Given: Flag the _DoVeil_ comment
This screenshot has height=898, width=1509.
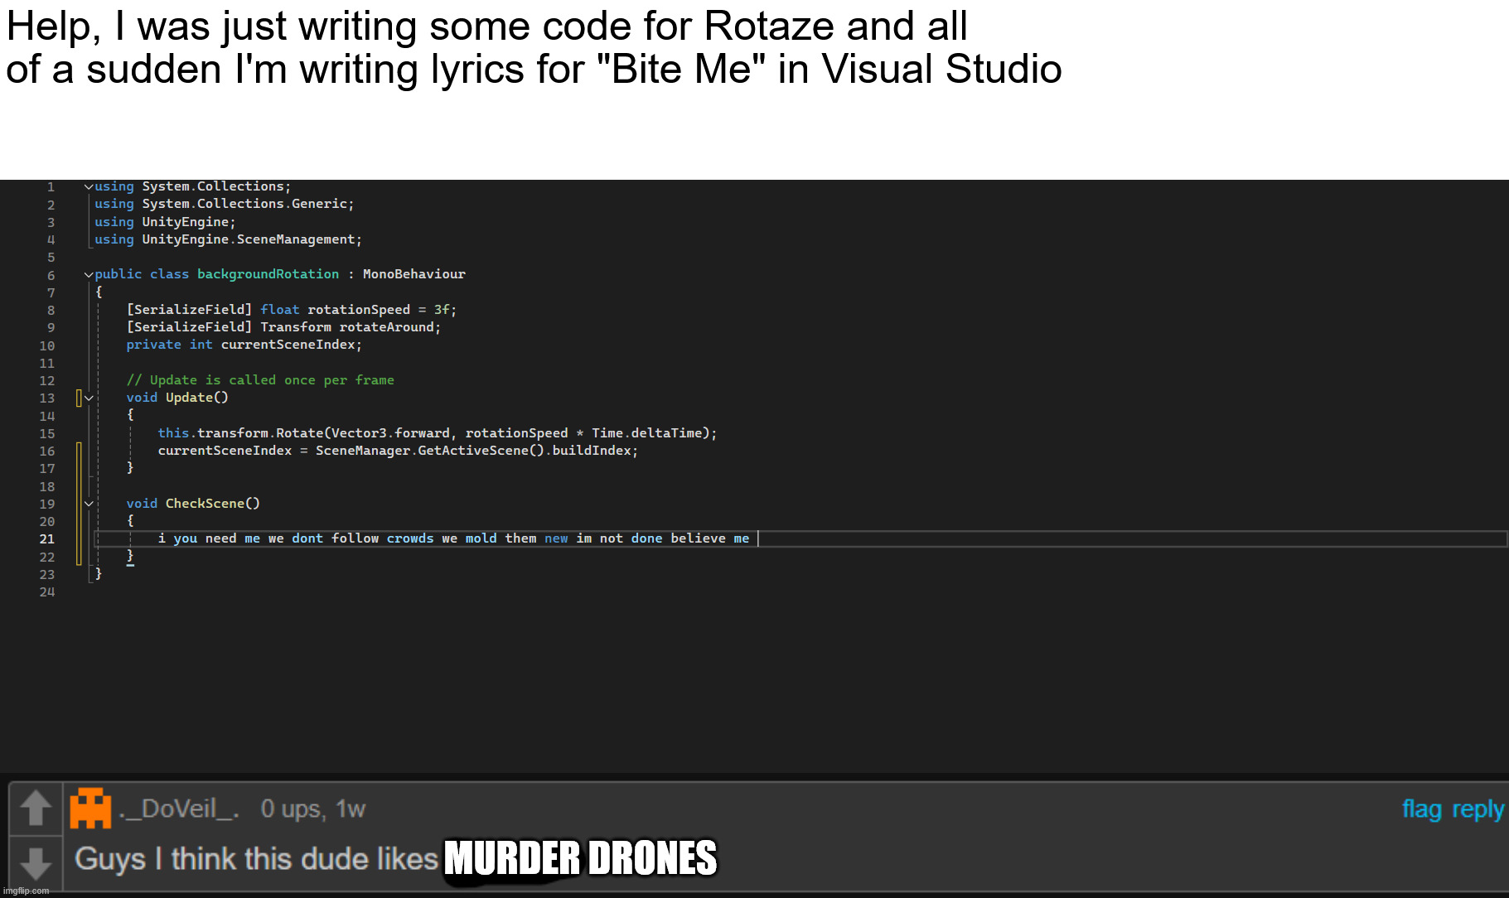Looking at the screenshot, I should (x=1422, y=809).
